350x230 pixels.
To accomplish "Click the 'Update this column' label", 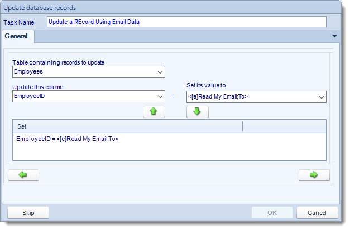I will [38, 87].
